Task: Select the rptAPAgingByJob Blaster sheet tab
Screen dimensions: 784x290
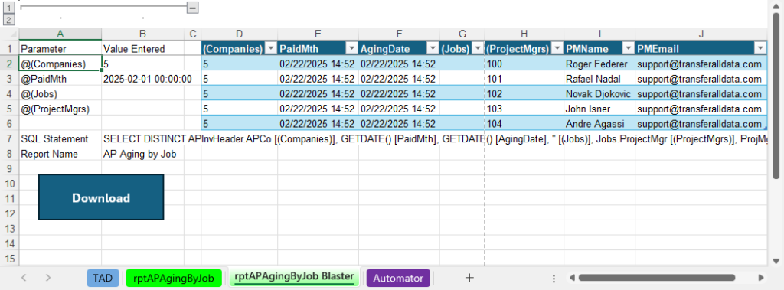Action: [294, 277]
